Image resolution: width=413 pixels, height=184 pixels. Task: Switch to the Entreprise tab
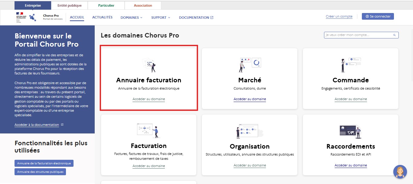33,5
